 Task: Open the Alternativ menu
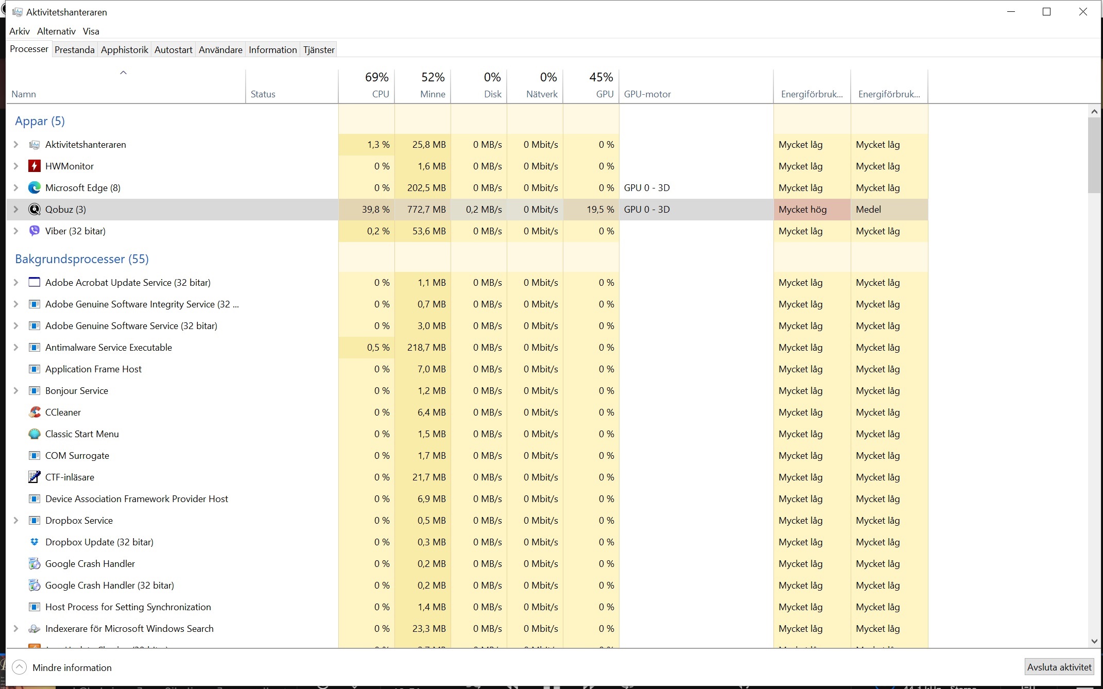pos(56,31)
